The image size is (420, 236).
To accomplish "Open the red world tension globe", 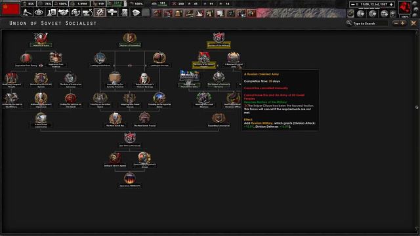I will pos(404,7).
